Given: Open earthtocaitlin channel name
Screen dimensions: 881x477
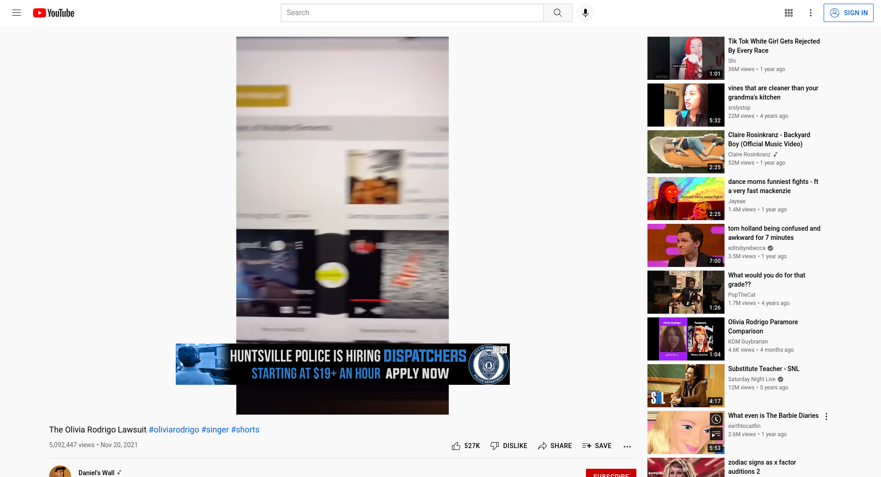Looking at the screenshot, I should coord(744,426).
